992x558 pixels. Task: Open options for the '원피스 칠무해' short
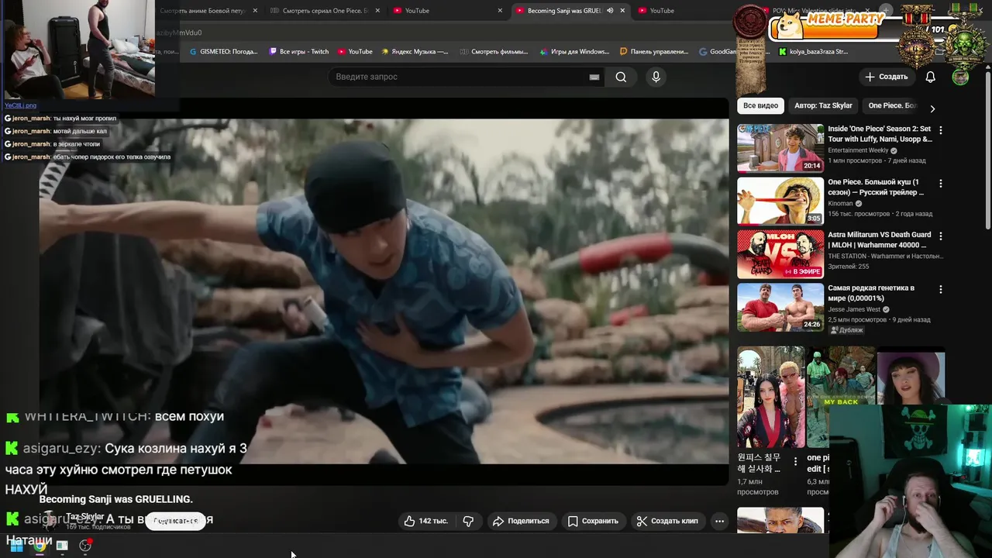pos(795,460)
